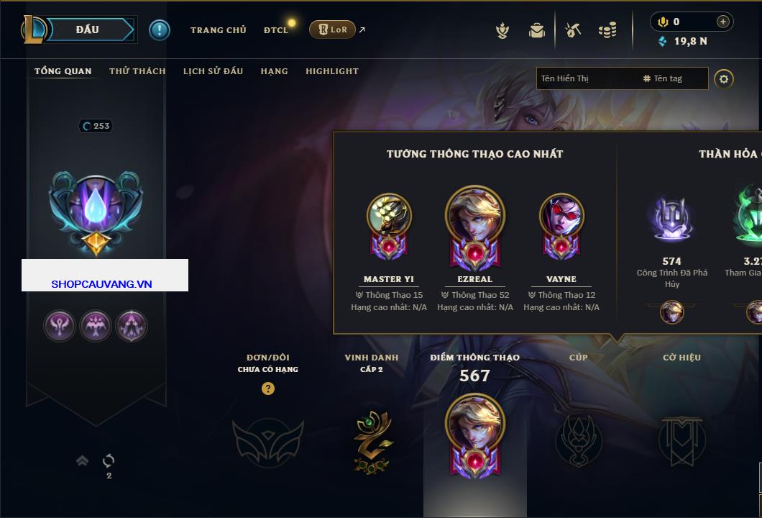Click the ĐẤU play button

click(x=88, y=29)
